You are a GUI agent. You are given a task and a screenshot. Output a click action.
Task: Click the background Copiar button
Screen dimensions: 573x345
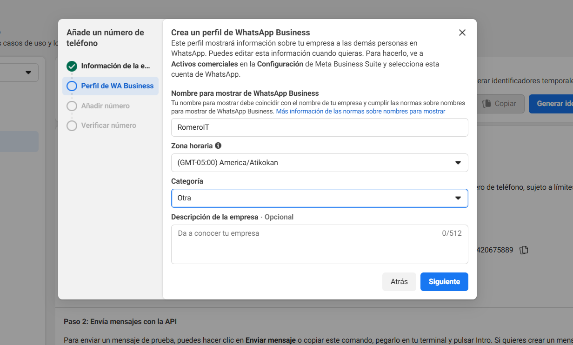(x=500, y=104)
